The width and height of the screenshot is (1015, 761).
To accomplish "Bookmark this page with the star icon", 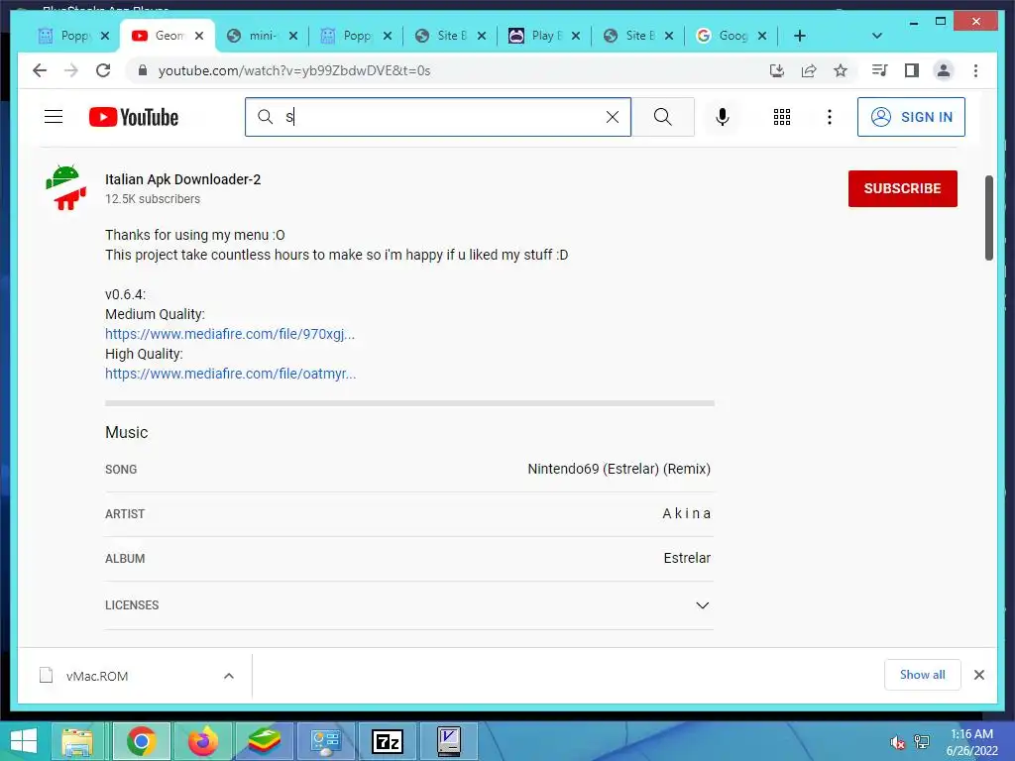I will [841, 70].
